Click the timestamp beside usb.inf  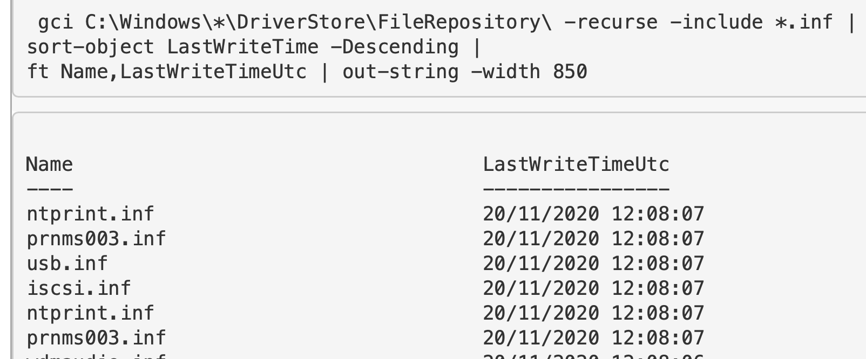pos(593,264)
